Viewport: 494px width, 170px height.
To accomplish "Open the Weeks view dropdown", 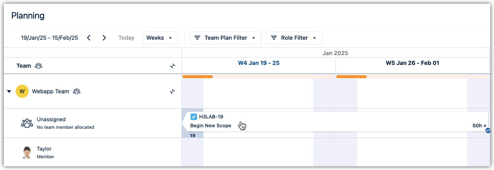I will coord(160,38).
